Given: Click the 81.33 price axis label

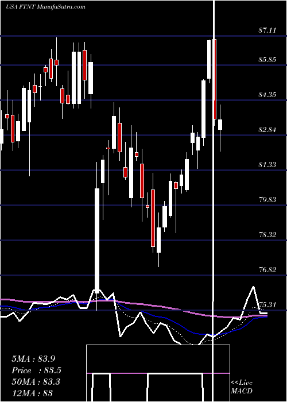Looking at the screenshot, I should [267, 164].
